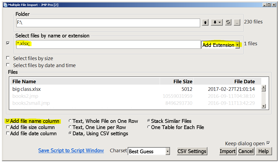Image resolution: width=279 pixels, height=163 pixels.
Task: Toggle the Keep dialog open checkbox
Action: click(x=268, y=143)
